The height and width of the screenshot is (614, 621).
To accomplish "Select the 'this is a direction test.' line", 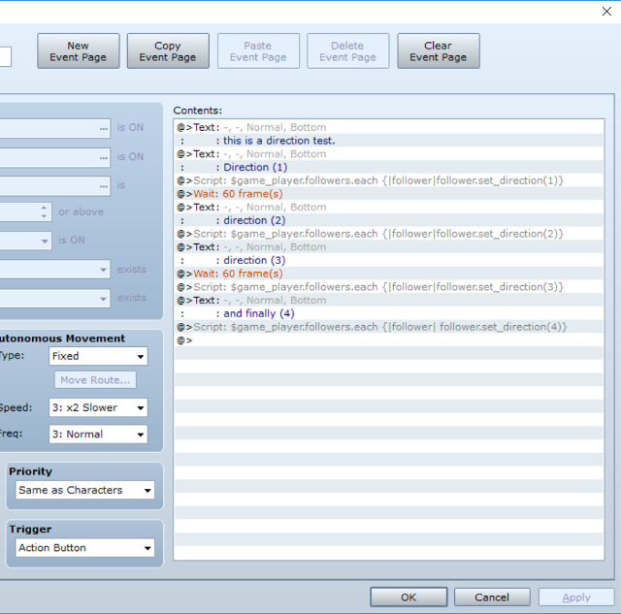I will (389, 141).
